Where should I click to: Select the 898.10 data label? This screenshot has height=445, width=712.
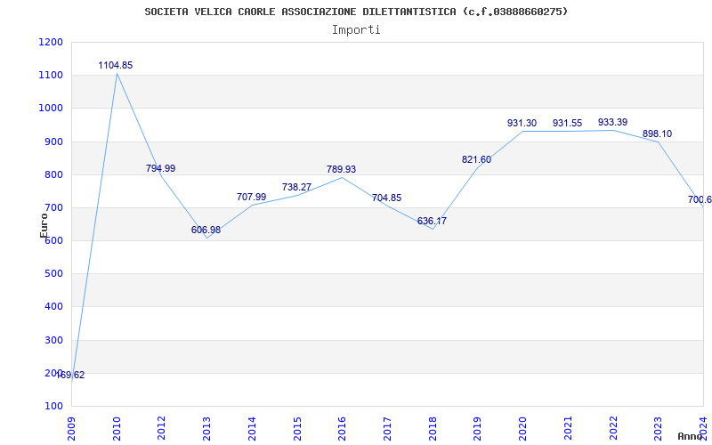(657, 134)
